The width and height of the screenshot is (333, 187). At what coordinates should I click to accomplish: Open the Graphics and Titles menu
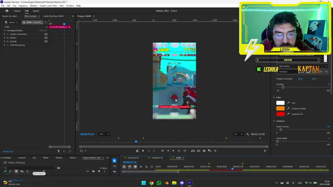coord(48,6)
